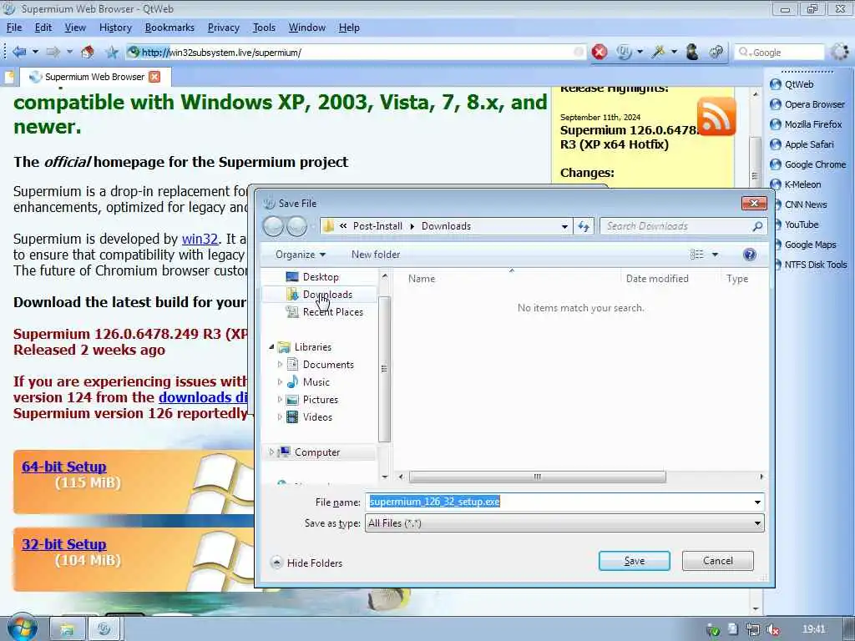This screenshot has width=855, height=641.
Task: Collapse folders with Hide Folders
Action: [x=306, y=563]
